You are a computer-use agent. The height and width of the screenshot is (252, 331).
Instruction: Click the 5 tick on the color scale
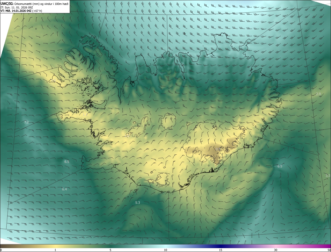point(110,250)
